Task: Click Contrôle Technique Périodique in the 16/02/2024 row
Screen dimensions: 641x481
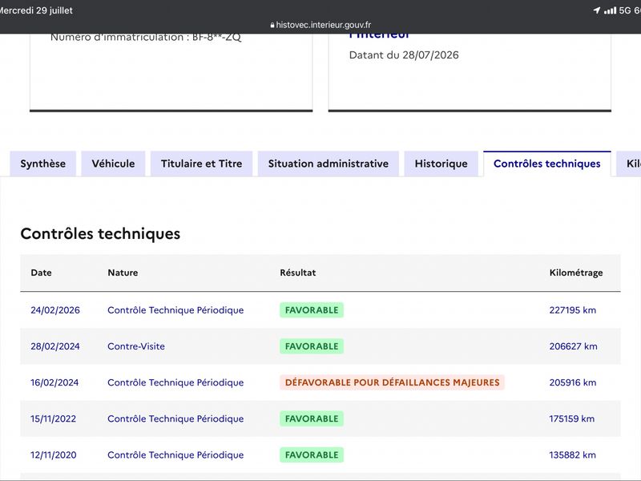Action: [x=175, y=382]
